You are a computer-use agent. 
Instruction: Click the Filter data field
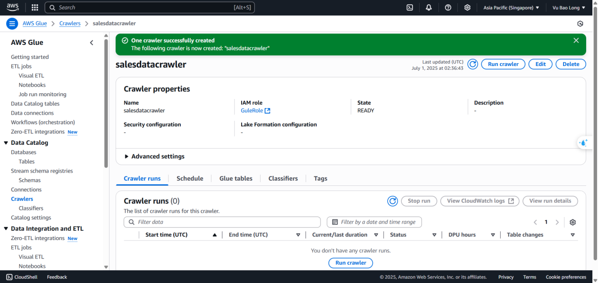[x=222, y=222]
